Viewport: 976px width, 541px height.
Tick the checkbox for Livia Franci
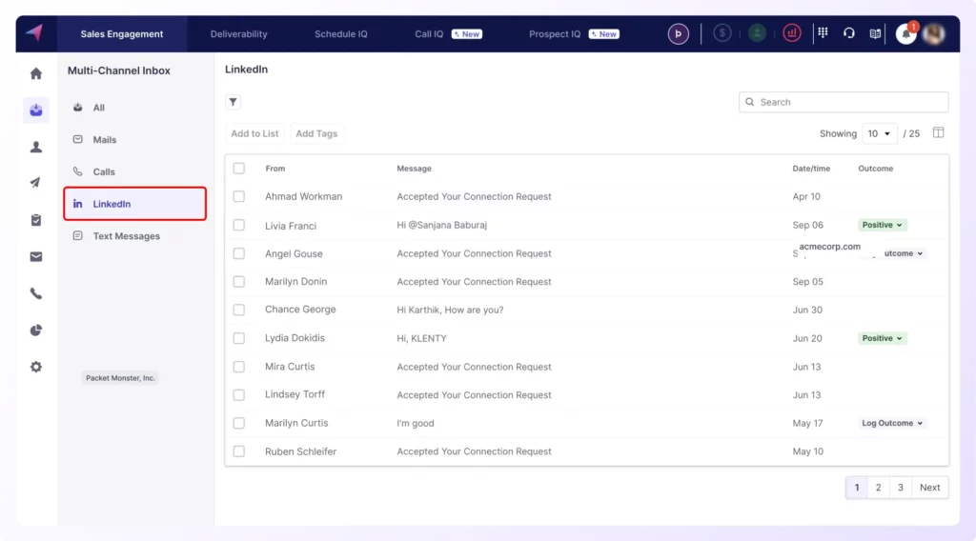239,225
